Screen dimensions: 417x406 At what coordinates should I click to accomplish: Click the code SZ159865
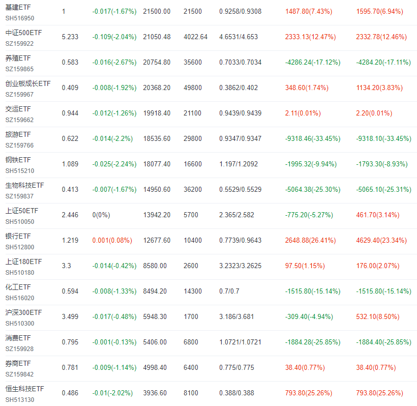click(20, 69)
